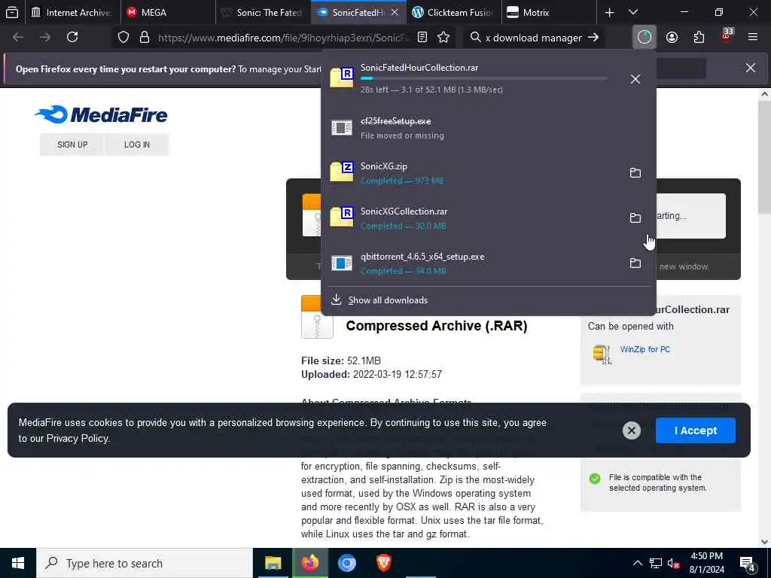This screenshot has height=578, width=771.
Task: Dismiss the Open Firefox startup notification bar
Action: [751, 68]
